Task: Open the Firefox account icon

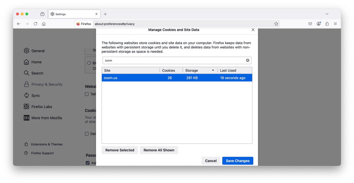Action: 319,24
